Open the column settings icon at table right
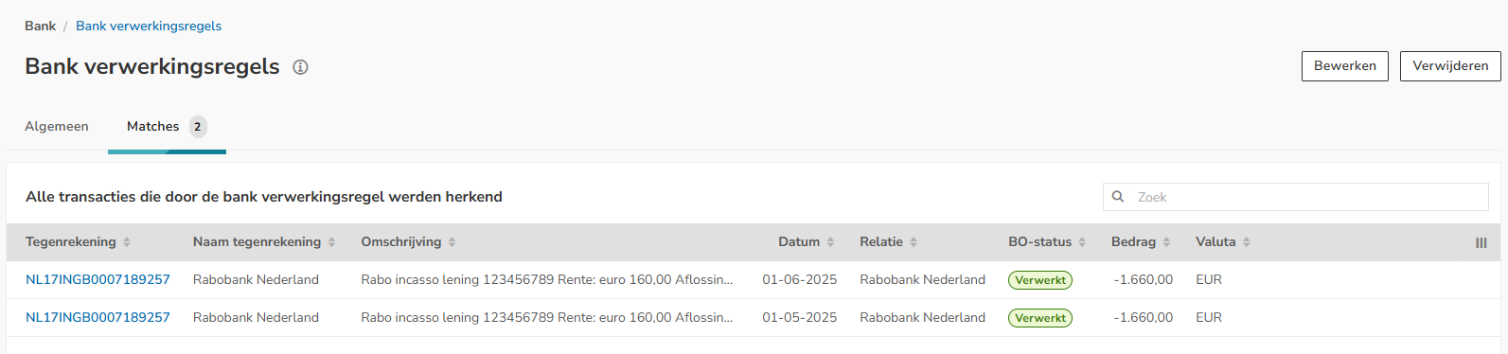 [1481, 243]
